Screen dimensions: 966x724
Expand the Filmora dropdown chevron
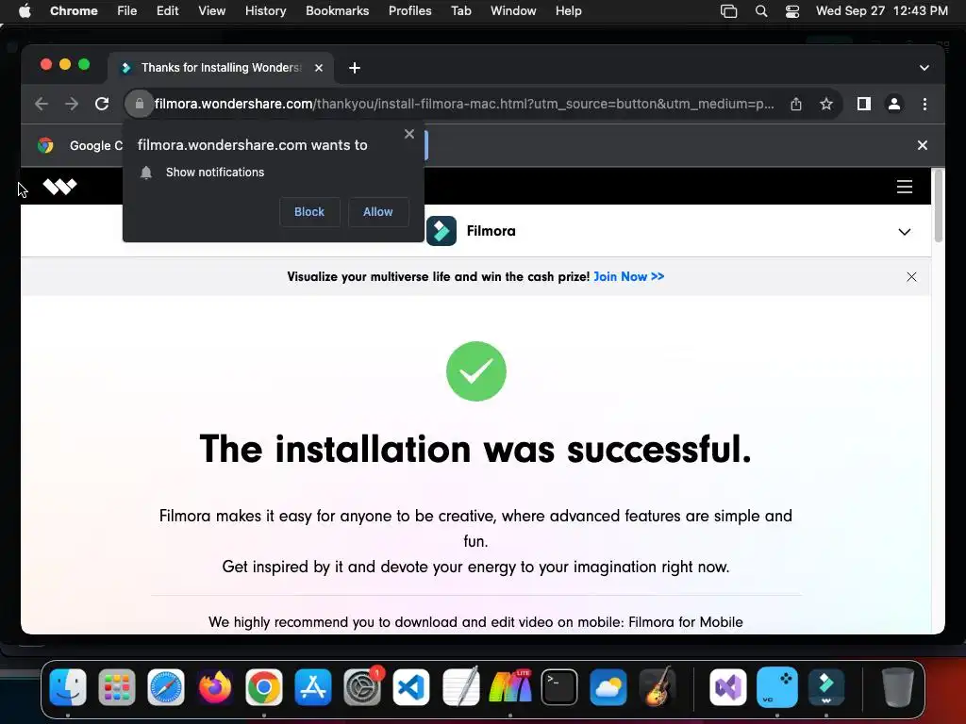[905, 232]
